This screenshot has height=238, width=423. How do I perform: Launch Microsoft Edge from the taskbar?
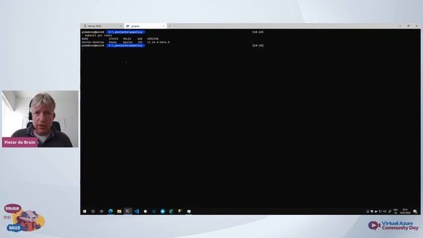pyautogui.click(x=110, y=212)
